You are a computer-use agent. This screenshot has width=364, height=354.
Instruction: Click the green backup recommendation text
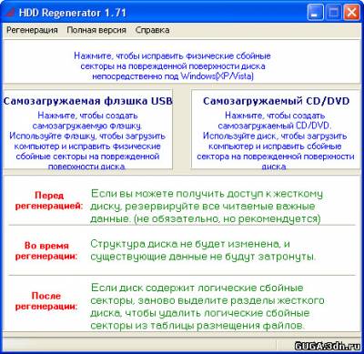click(x=207, y=206)
